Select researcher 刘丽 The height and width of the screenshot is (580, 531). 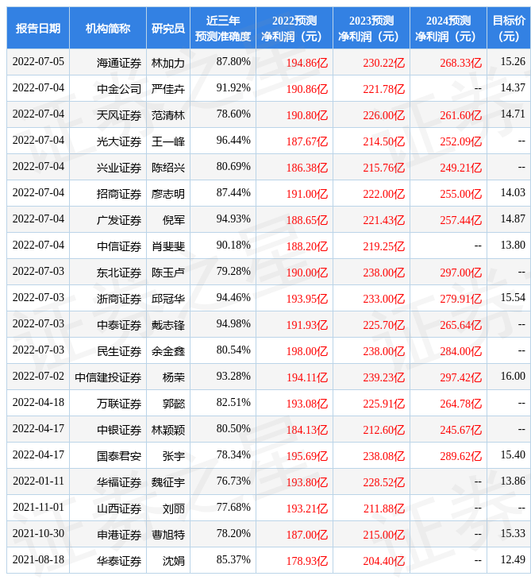click(174, 508)
